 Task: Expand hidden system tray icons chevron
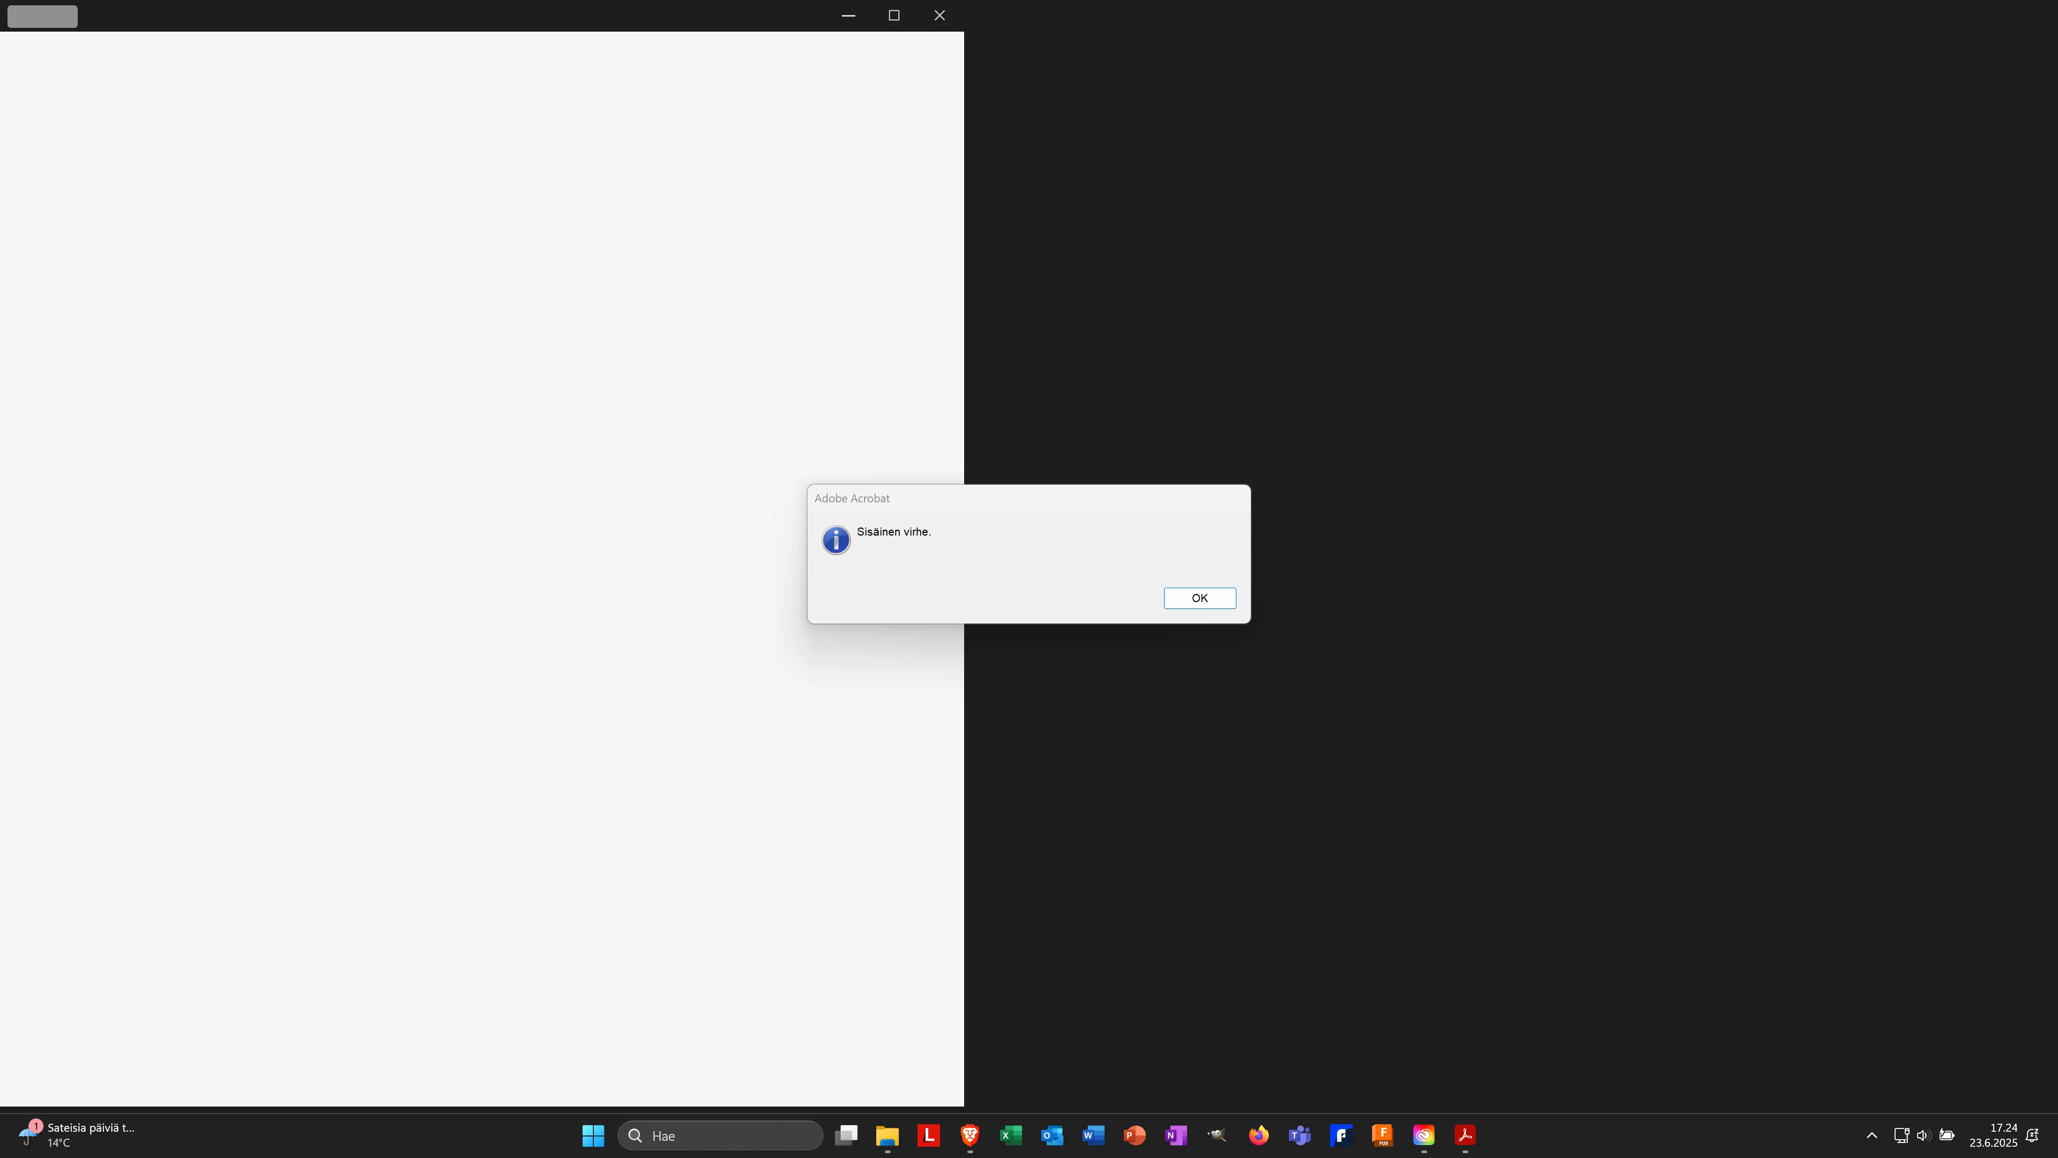click(x=1871, y=1135)
